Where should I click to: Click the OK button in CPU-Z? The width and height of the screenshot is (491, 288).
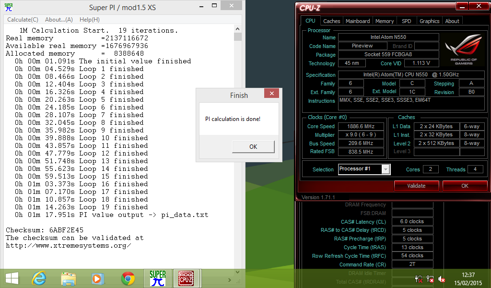(x=465, y=186)
